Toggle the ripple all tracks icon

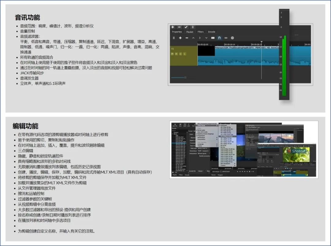click(x=232, y=38)
